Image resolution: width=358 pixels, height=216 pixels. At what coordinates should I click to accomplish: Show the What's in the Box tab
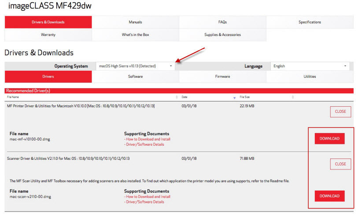[x=135, y=35]
